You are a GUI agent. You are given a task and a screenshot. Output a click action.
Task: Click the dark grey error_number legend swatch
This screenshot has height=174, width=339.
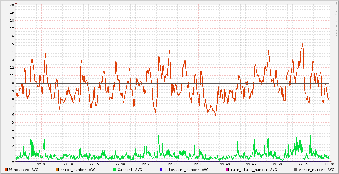pyautogui.click(x=296, y=170)
